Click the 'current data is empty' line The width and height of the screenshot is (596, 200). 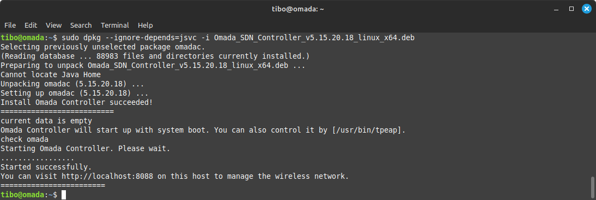pyautogui.click(x=46, y=121)
